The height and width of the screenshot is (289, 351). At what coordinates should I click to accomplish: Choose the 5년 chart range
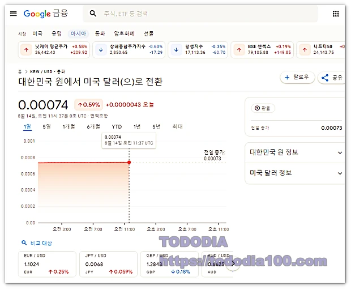pos(156,127)
